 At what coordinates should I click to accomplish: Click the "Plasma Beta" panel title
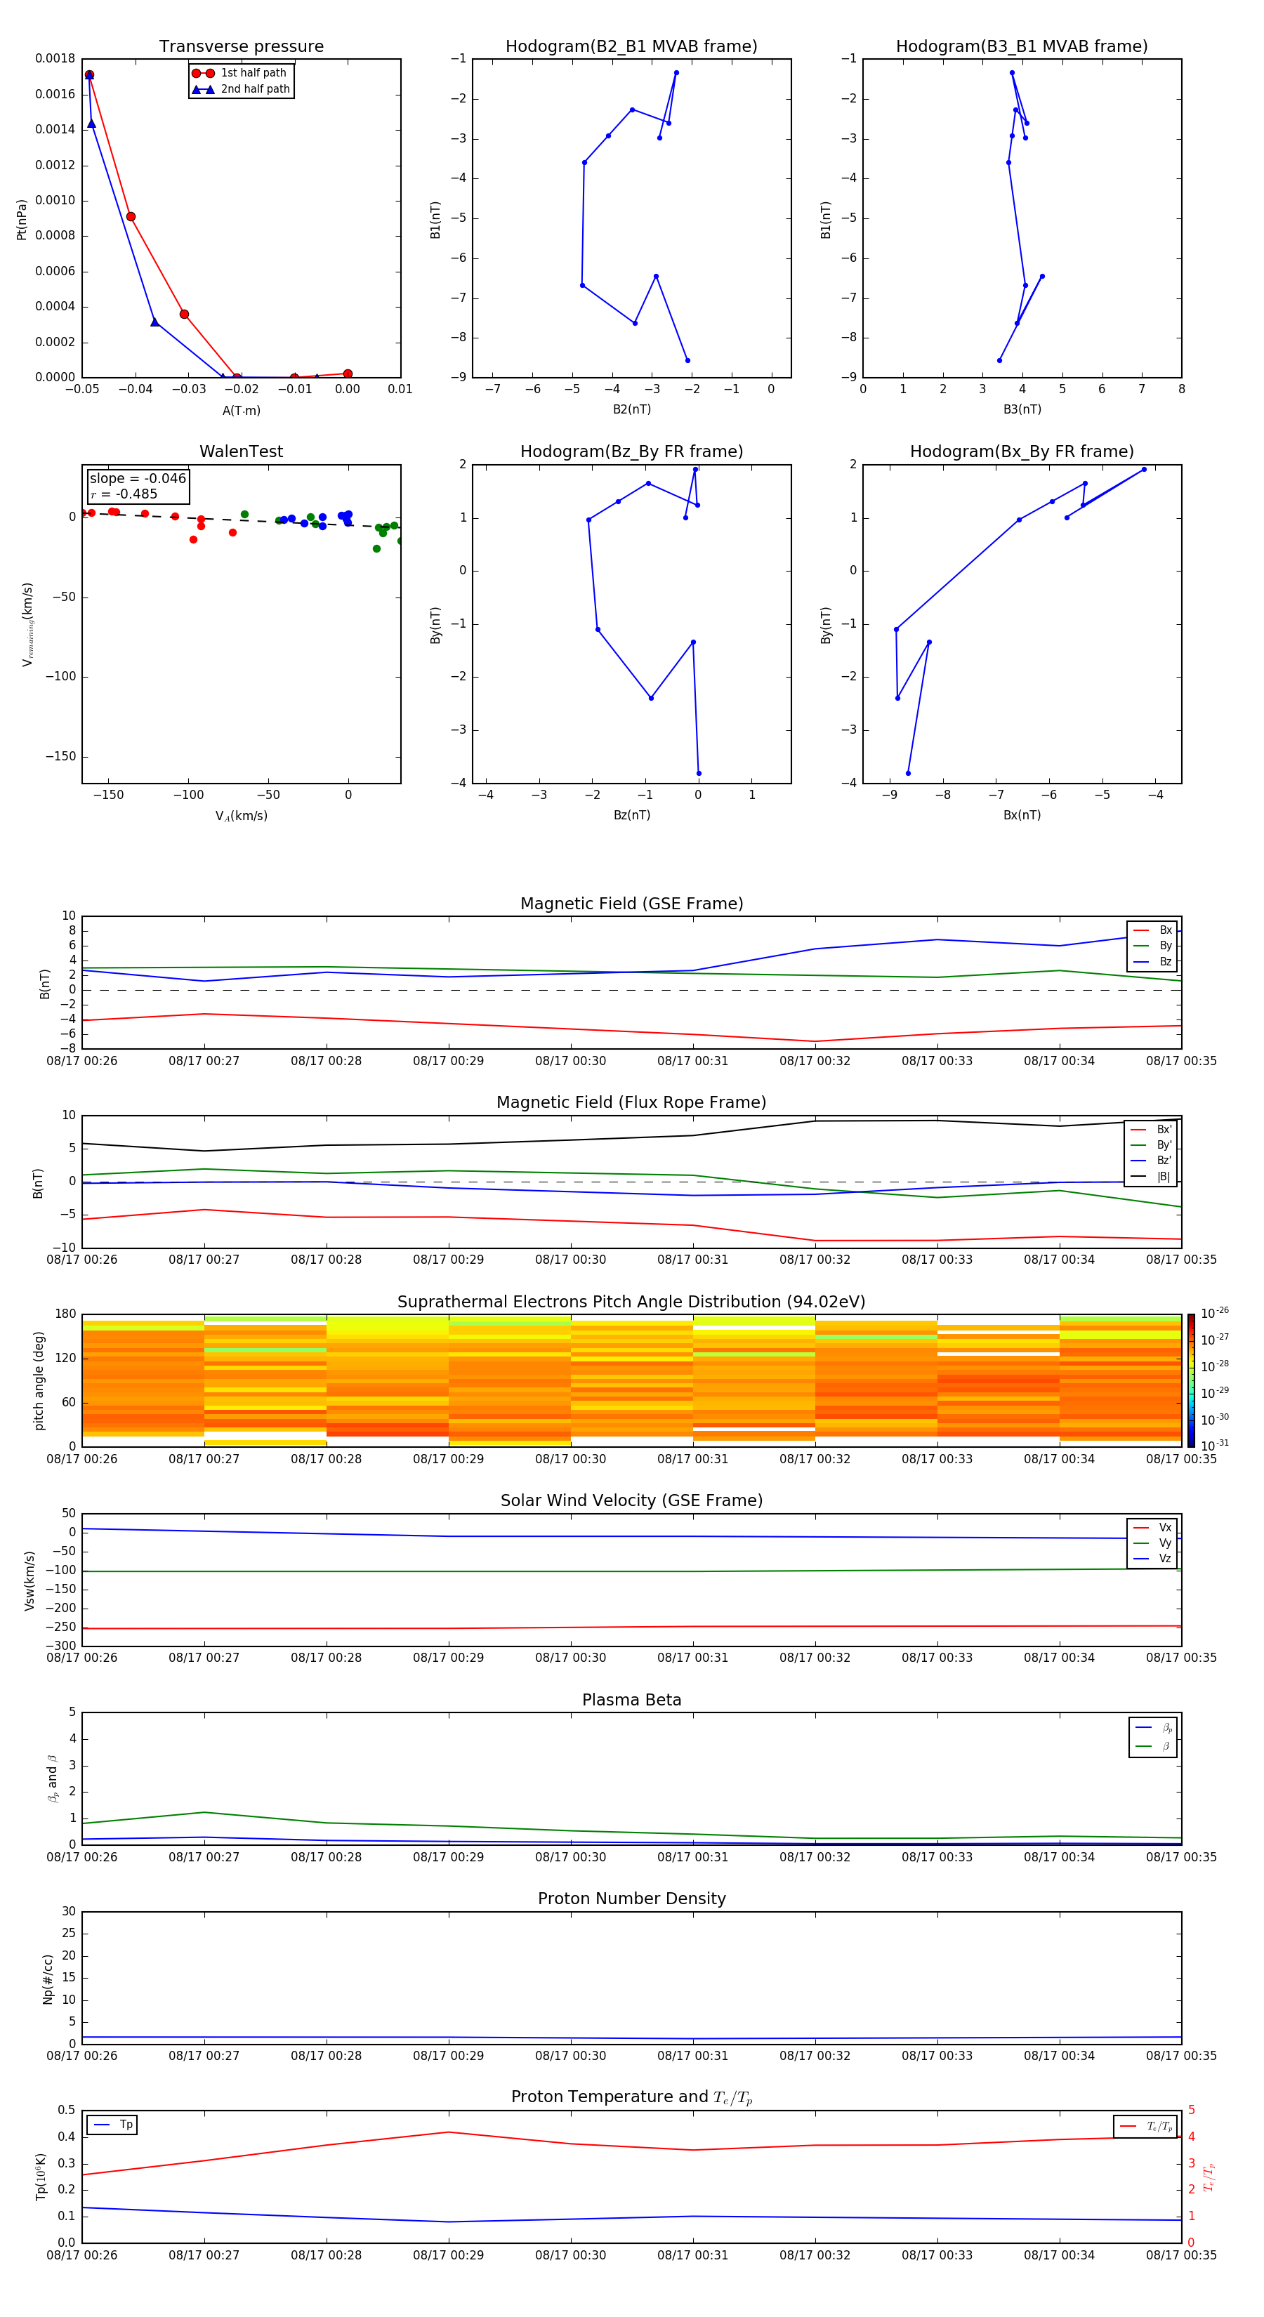631,1701
